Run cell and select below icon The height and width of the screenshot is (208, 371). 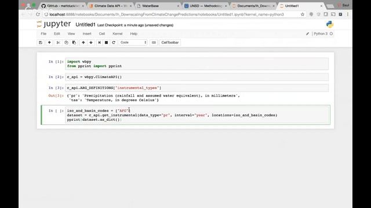pos(99,42)
